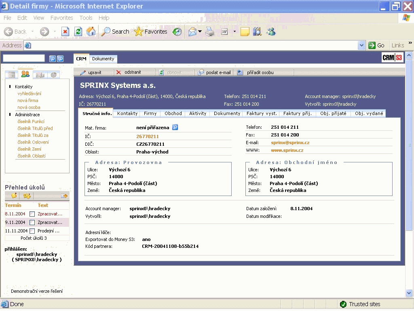The width and height of the screenshot is (414, 311).
Task: Go to the Home page icon
Action: (x=91, y=32)
